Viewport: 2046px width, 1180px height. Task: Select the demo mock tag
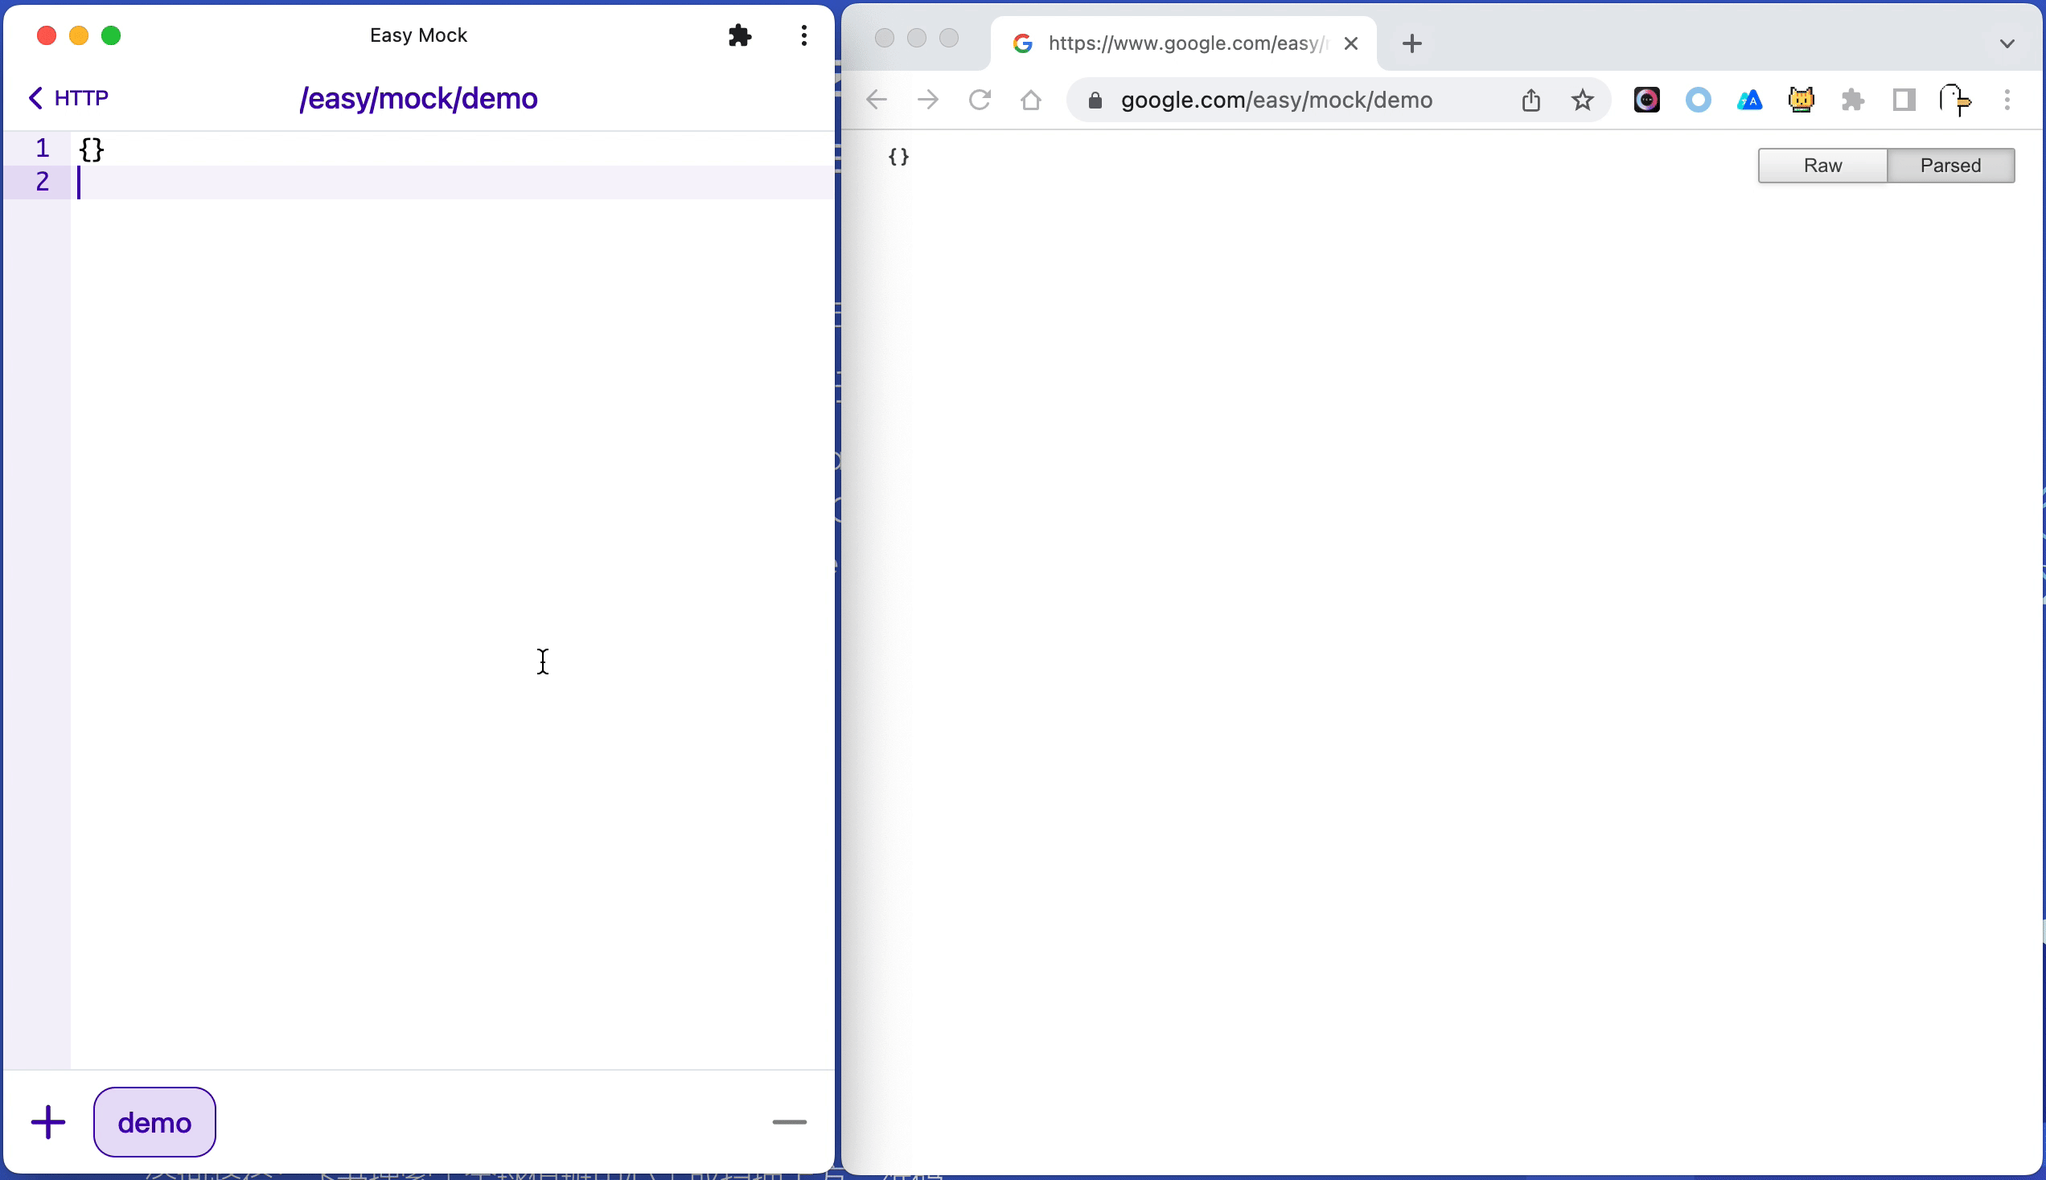pos(154,1121)
